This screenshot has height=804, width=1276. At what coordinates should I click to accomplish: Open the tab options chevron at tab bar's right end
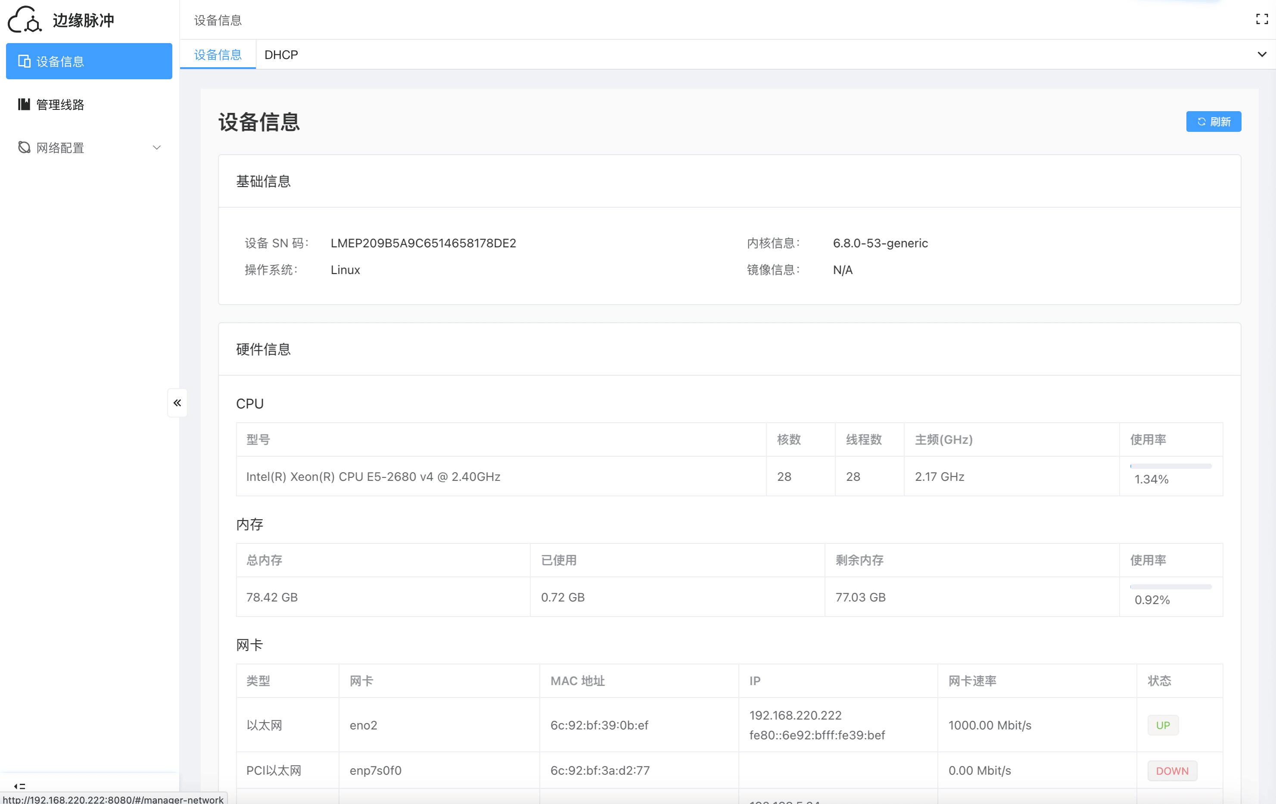point(1262,55)
